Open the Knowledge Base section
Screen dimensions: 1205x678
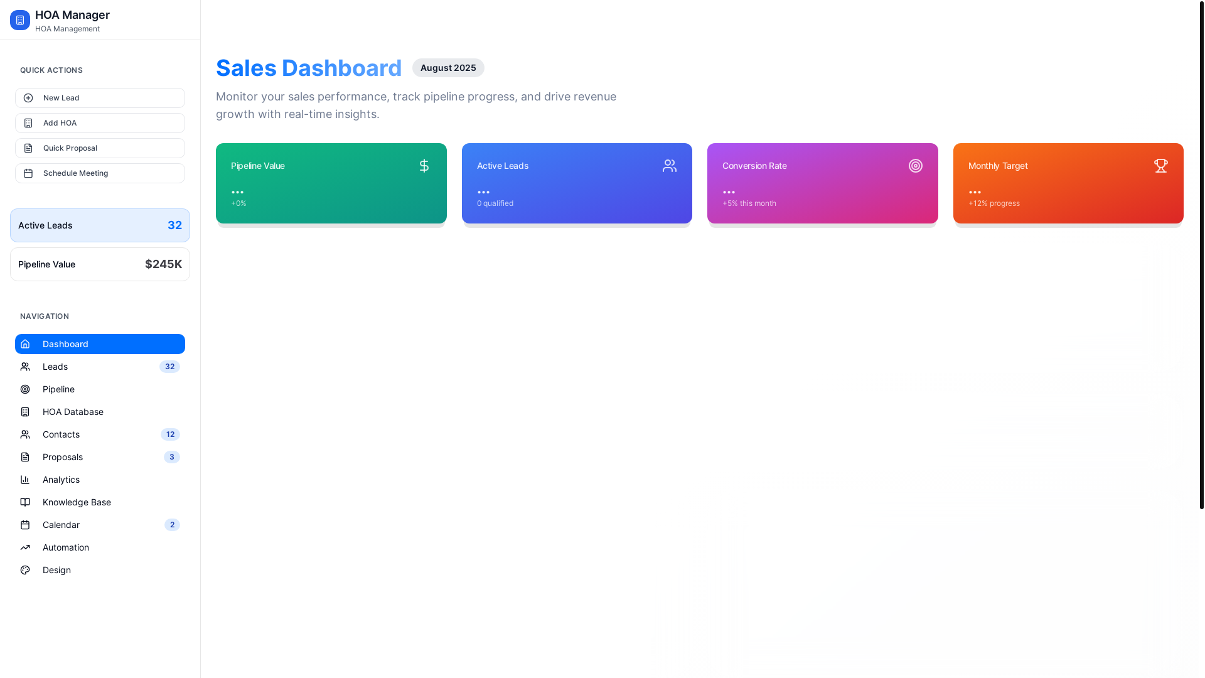[100, 502]
